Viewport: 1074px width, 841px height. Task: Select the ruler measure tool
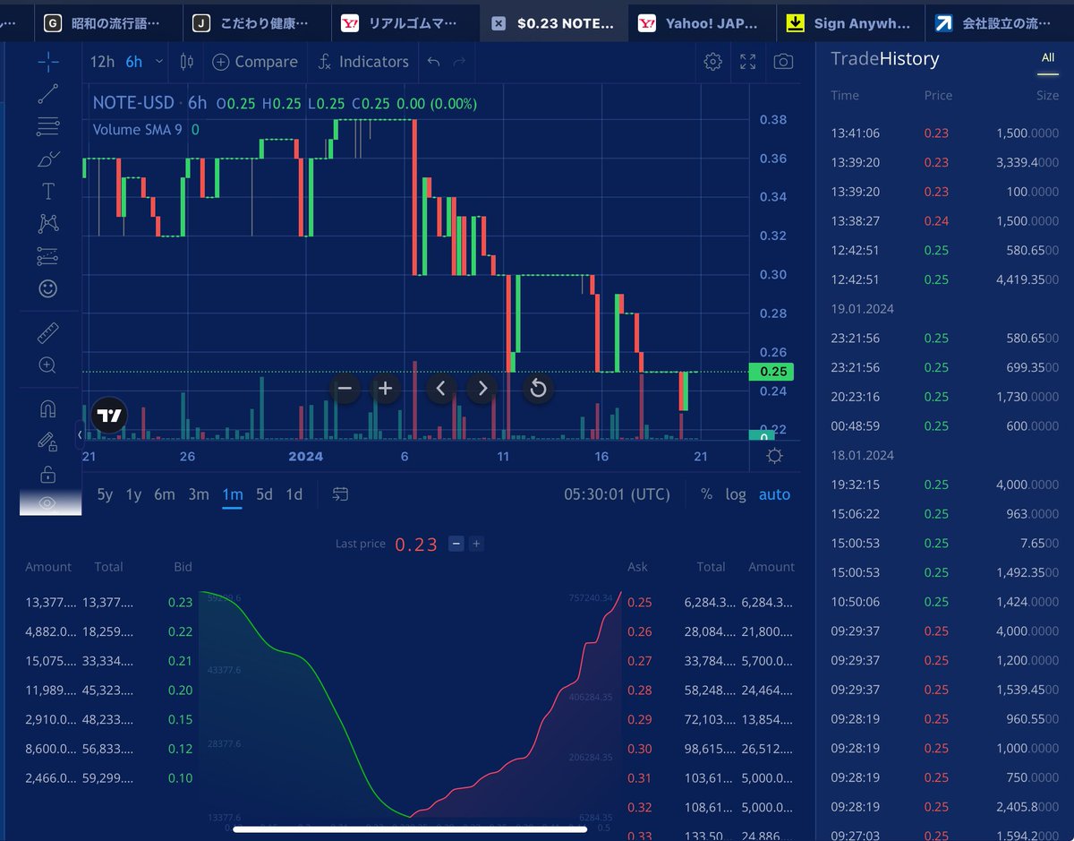[48, 334]
